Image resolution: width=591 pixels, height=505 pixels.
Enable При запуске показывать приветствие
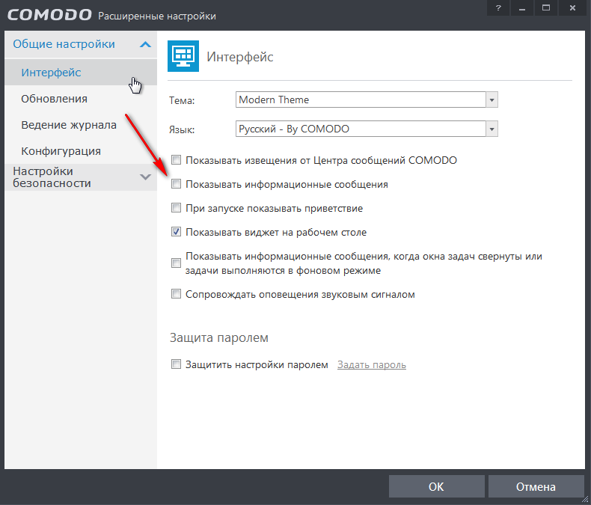(177, 208)
